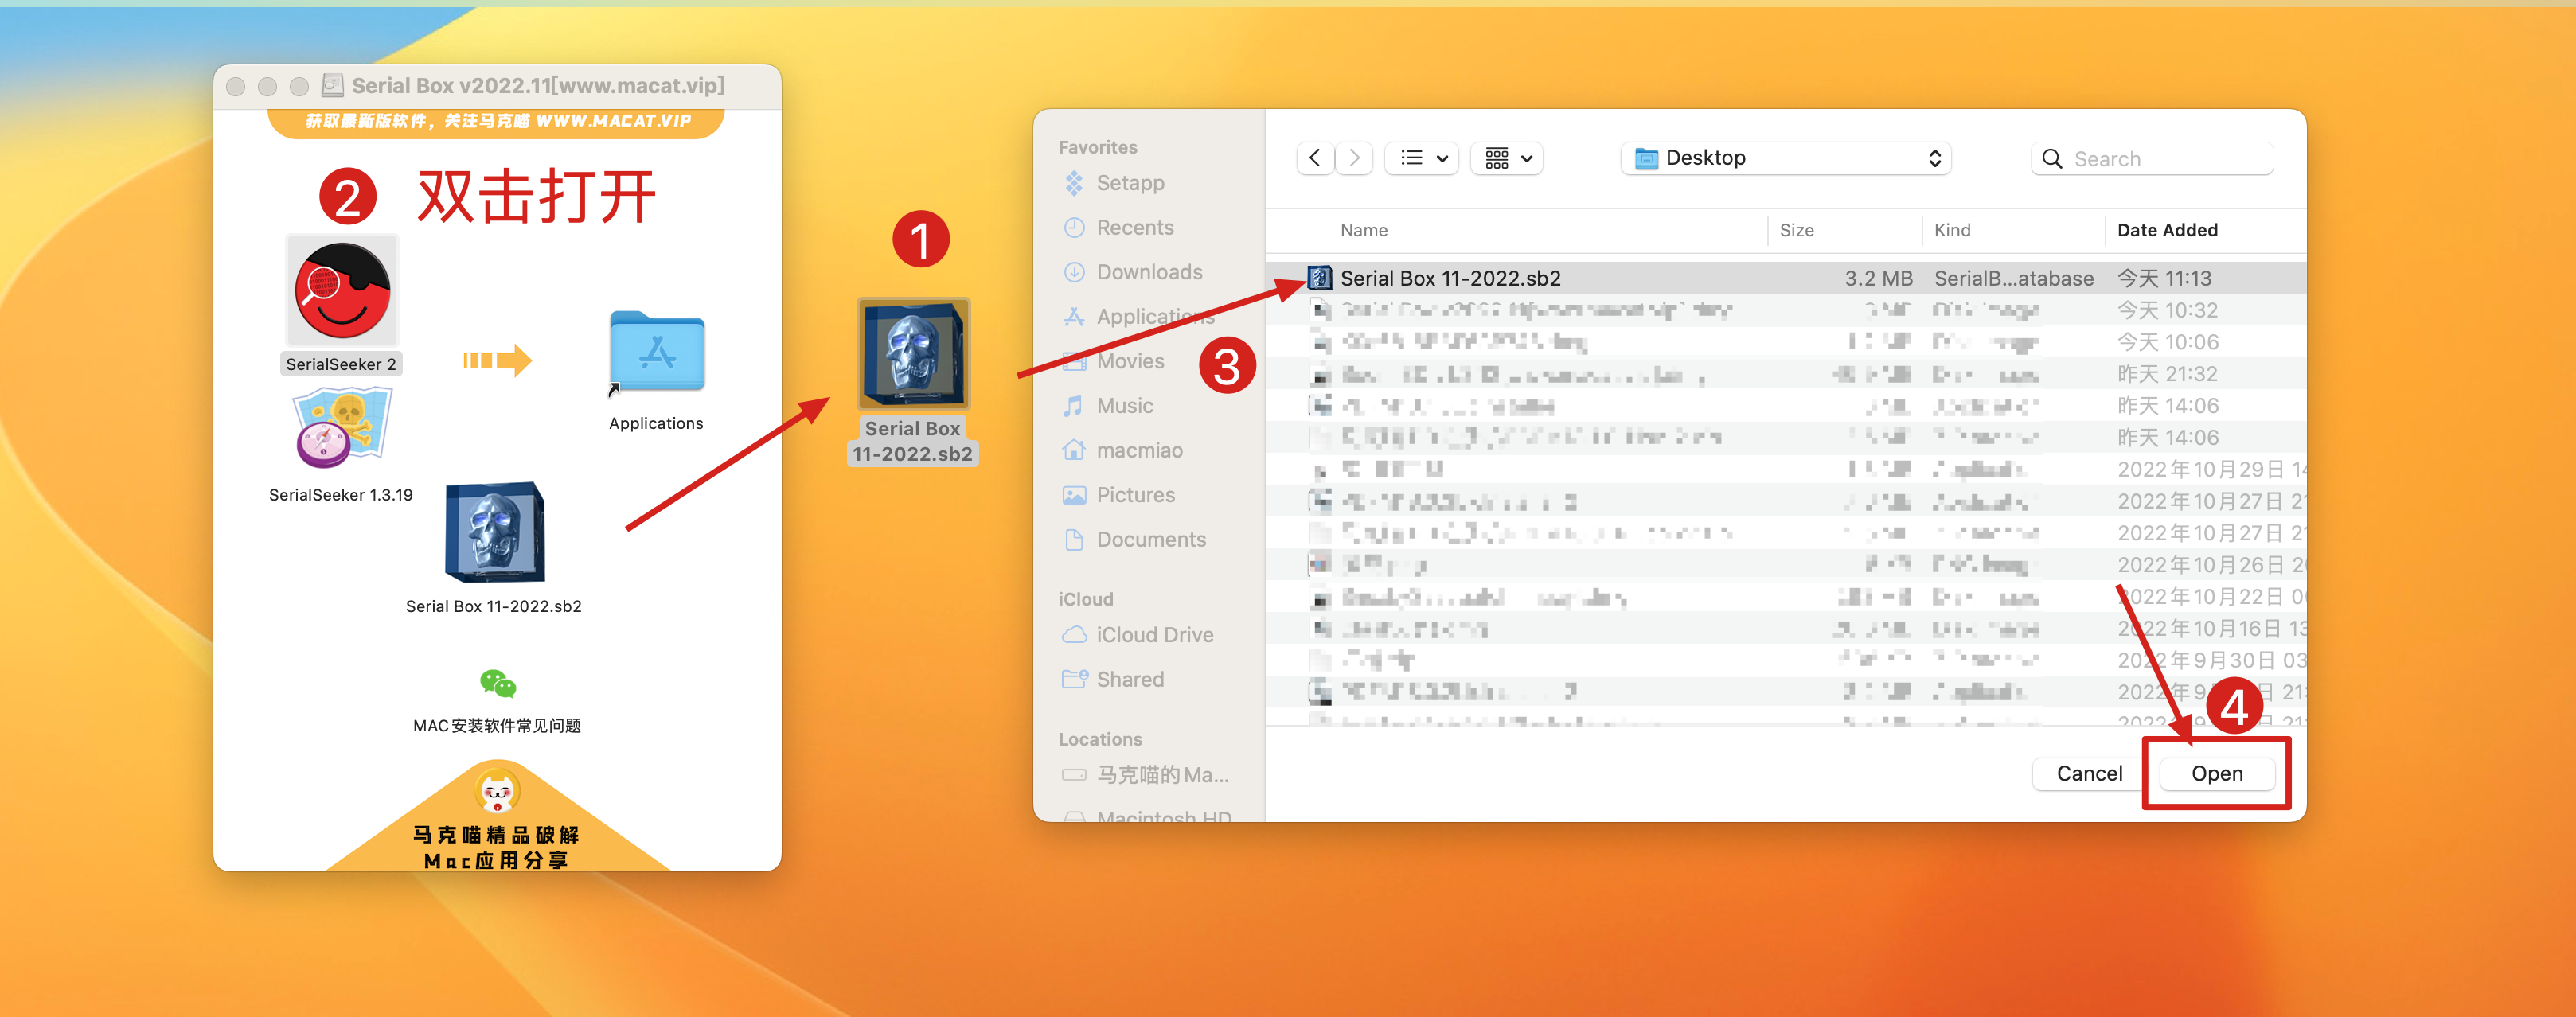Click in the Search field
This screenshot has height=1017, width=2576.
2152,159
